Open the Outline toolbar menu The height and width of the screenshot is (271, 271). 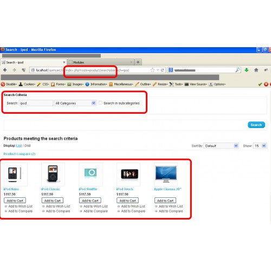(x=143, y=84)
